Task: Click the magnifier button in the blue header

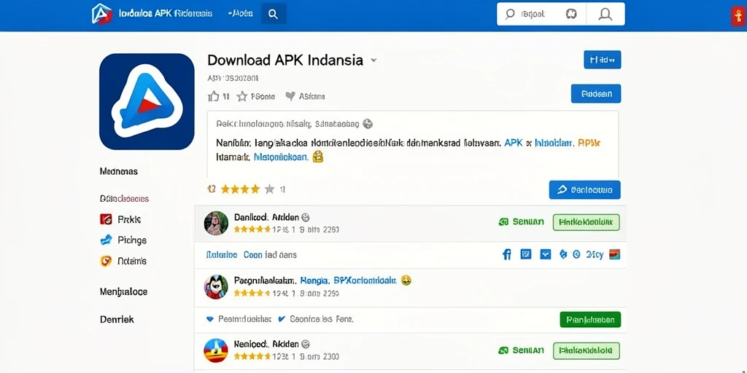Action: pos(274,14)
